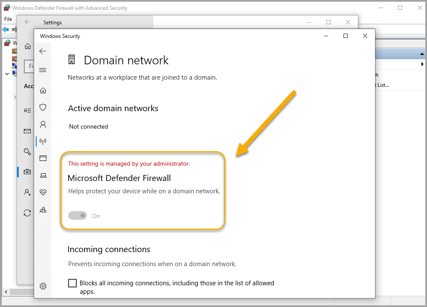Screen dimensions: 427x307
Task: Select Firewall & network protection icon
Action: (x=43, y=141)
